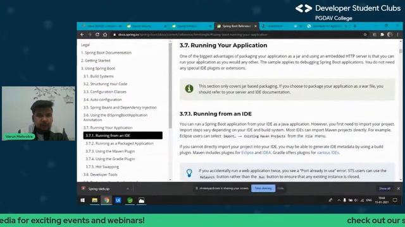
Task: Follow the various IDEs link
Action: pyautogui.click(x=328, y=153)
